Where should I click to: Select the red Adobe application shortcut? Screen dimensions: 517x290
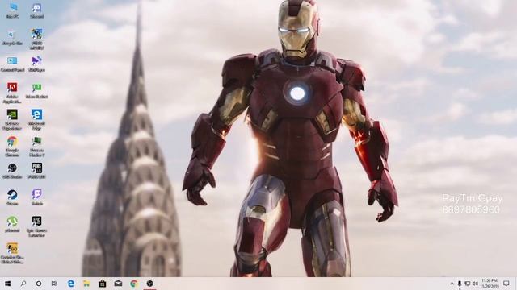click(13, 93)
